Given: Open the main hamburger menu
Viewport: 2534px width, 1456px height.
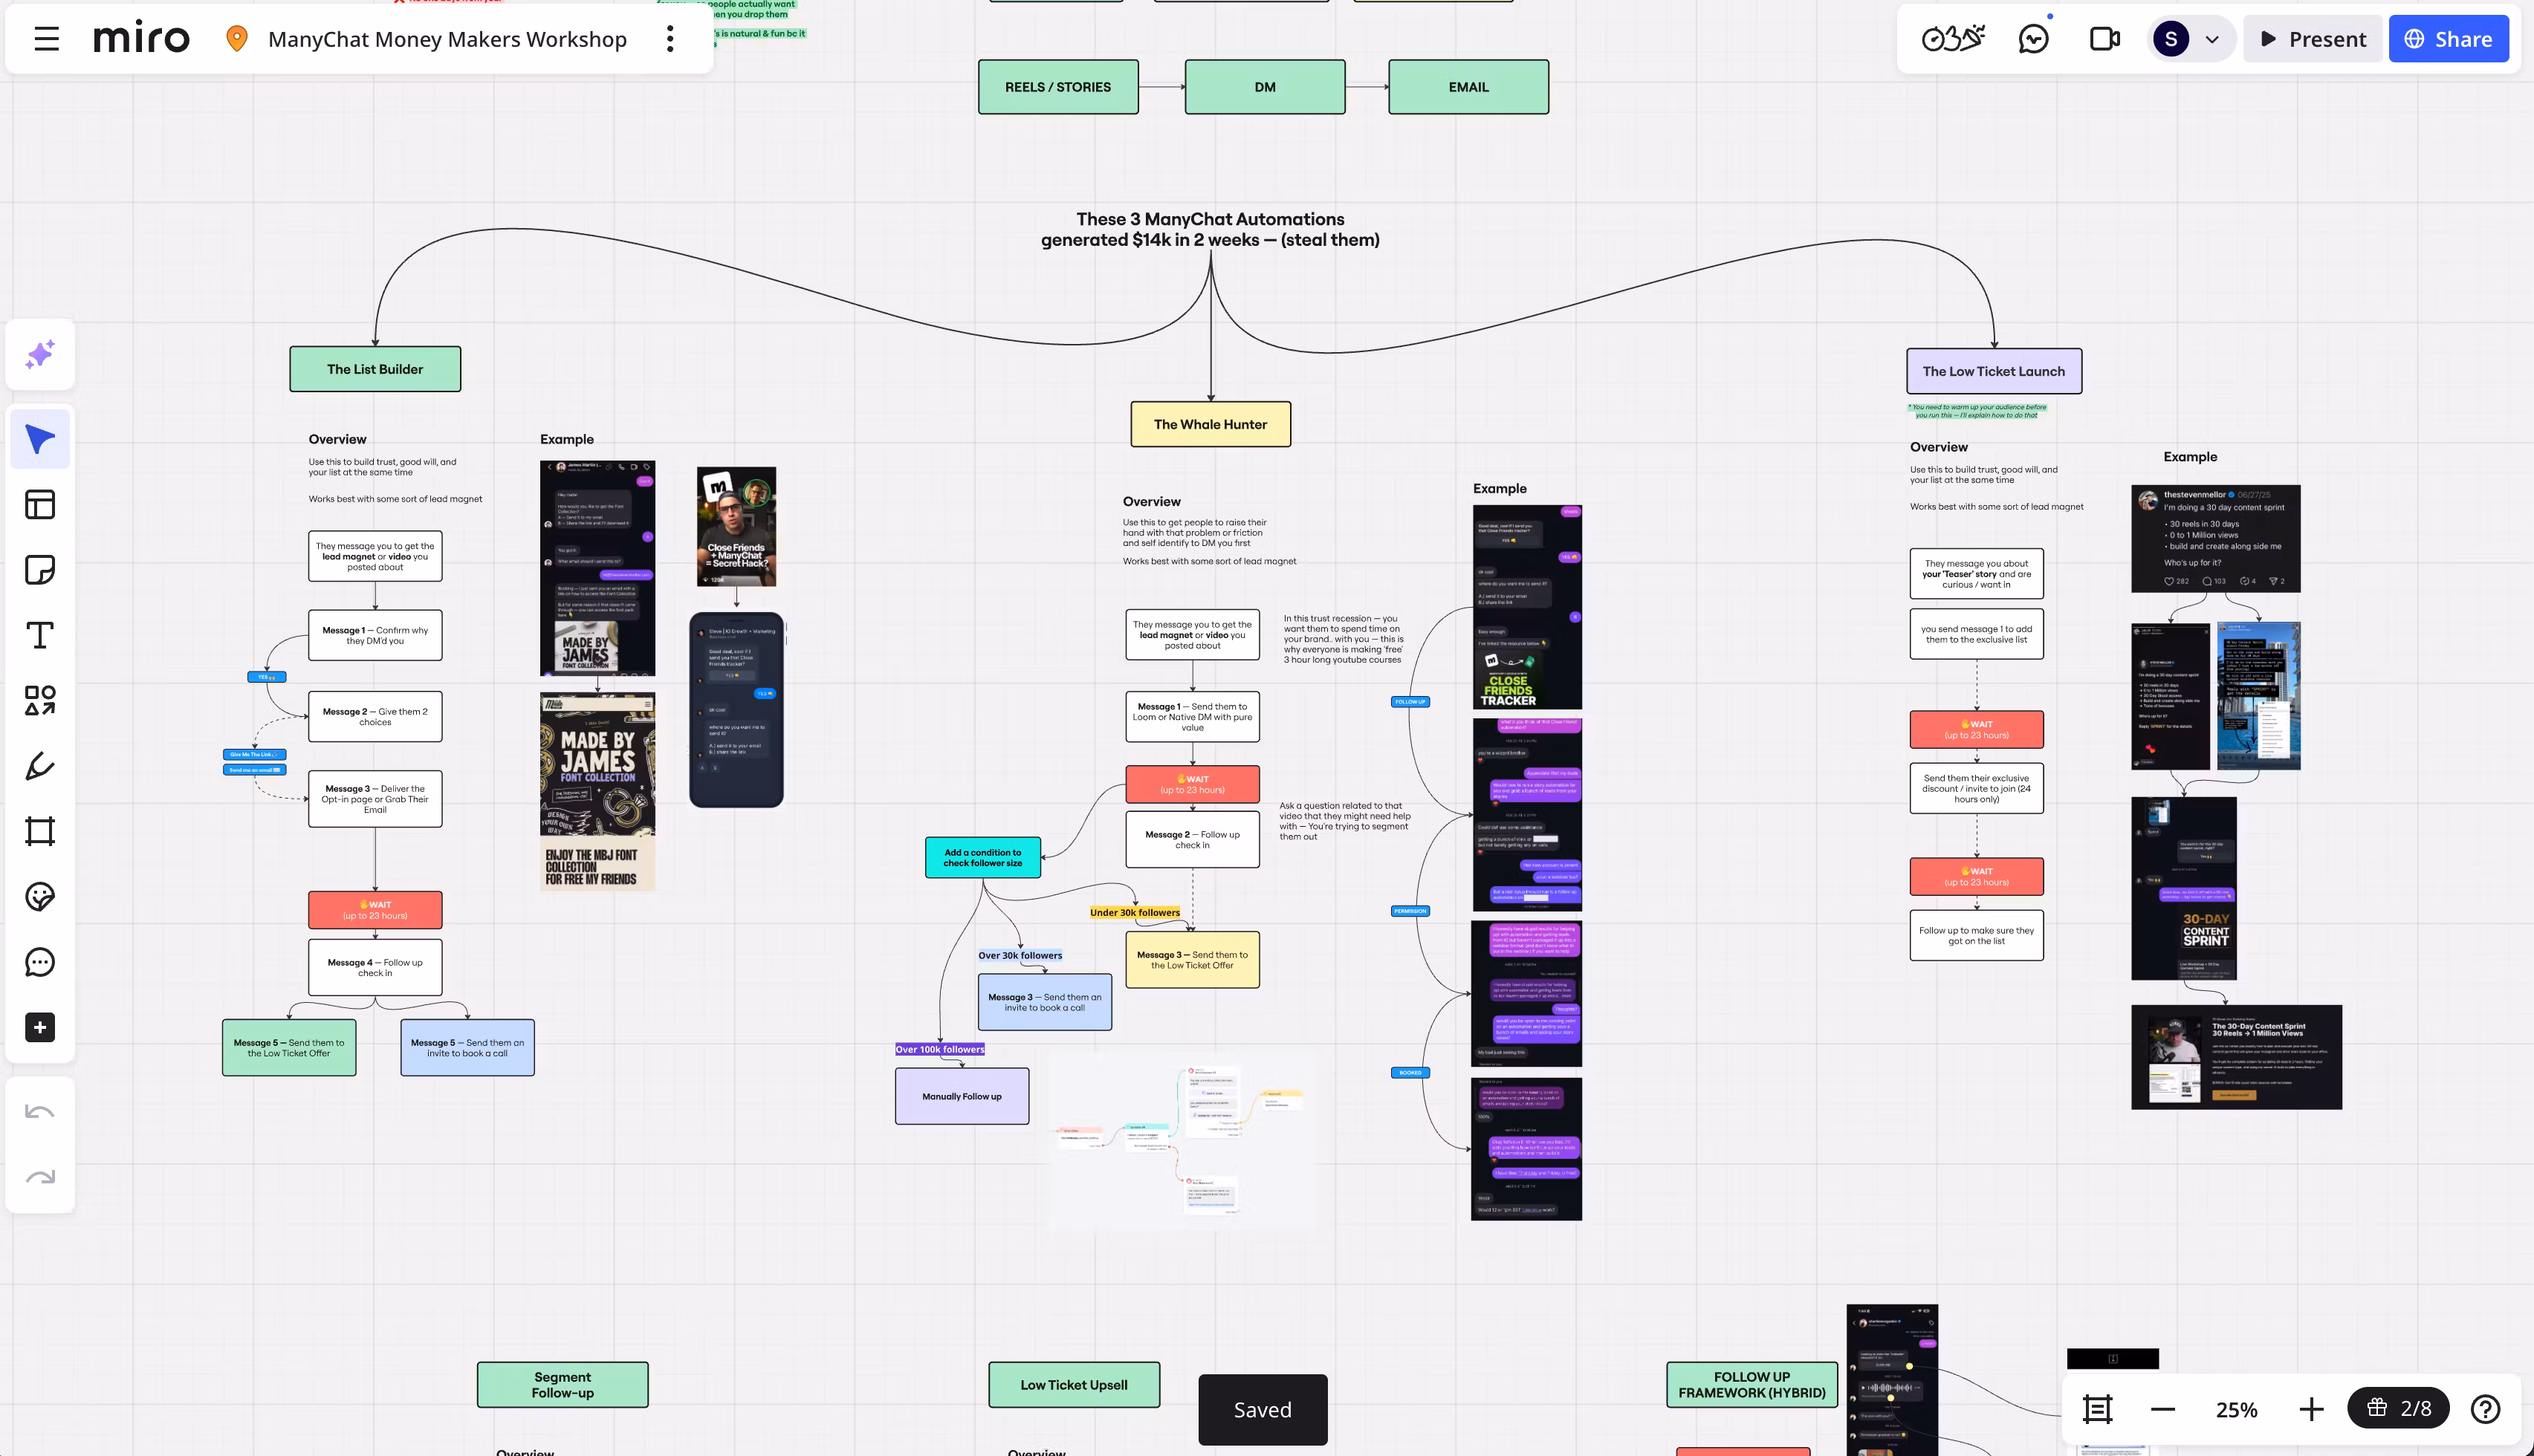Looking at the screenshot, I should pyautogui.click(x=46, y=39).
